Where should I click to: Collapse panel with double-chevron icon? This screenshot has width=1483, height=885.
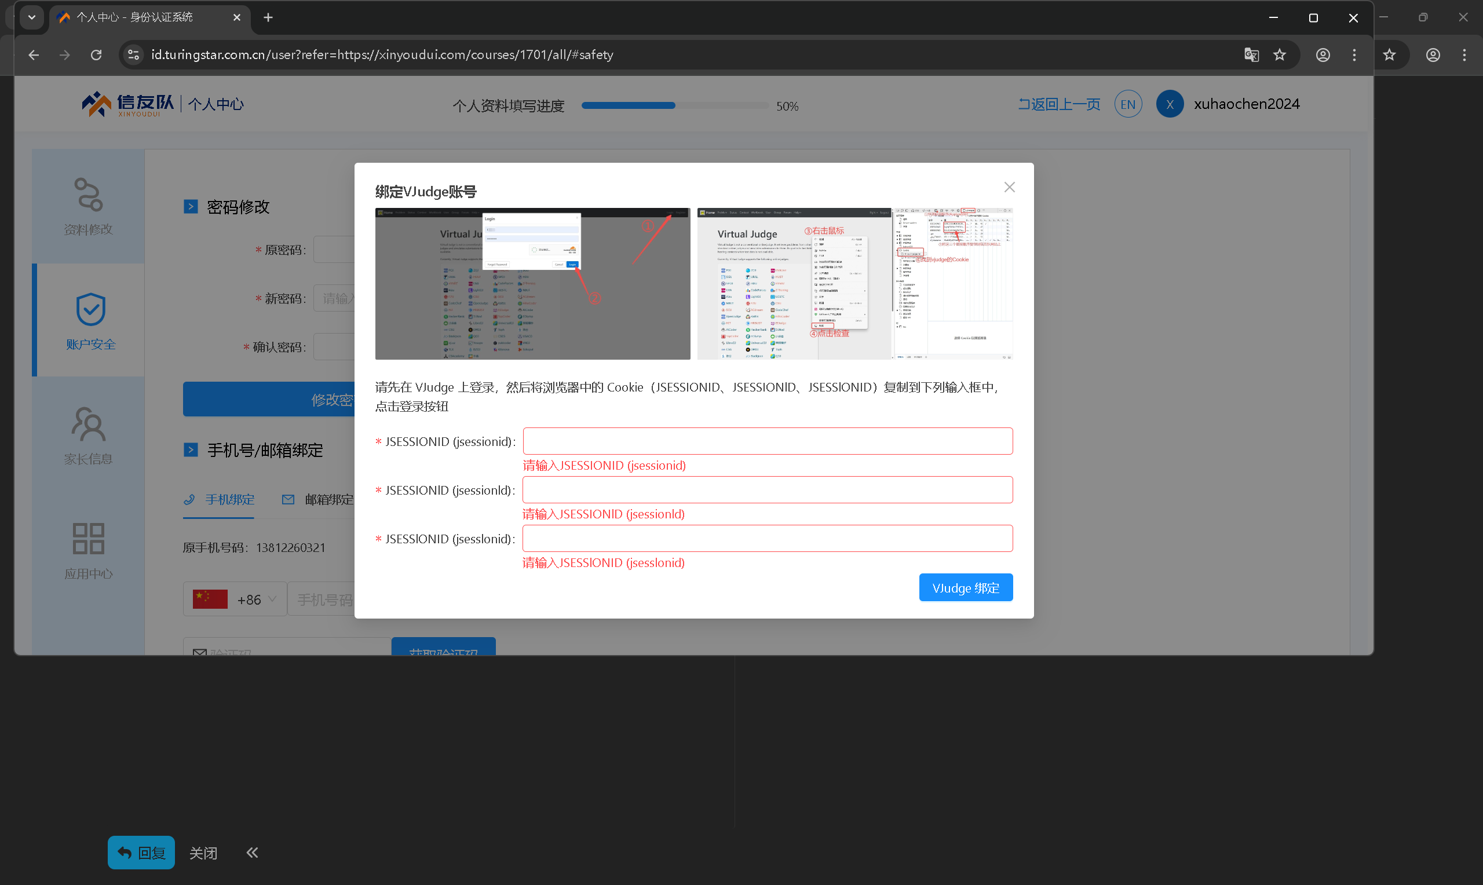coord(252,852)
